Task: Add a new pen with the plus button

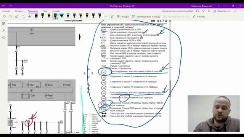Action: coord(106,17)
